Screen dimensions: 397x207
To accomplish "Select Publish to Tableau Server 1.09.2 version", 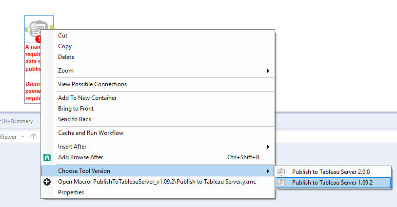I will click(x=333, y=183).
